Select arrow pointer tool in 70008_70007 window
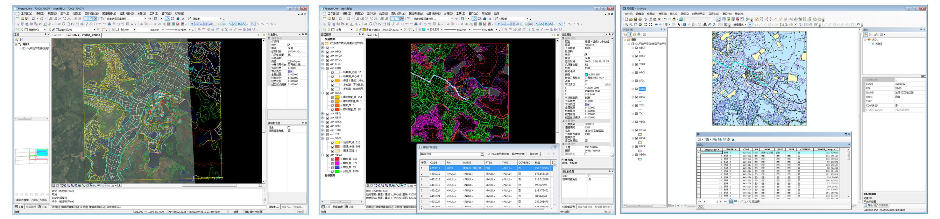 pos(18,24)
